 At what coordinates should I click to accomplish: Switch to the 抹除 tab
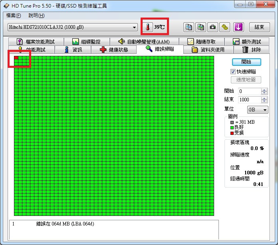tap(251, 49)
